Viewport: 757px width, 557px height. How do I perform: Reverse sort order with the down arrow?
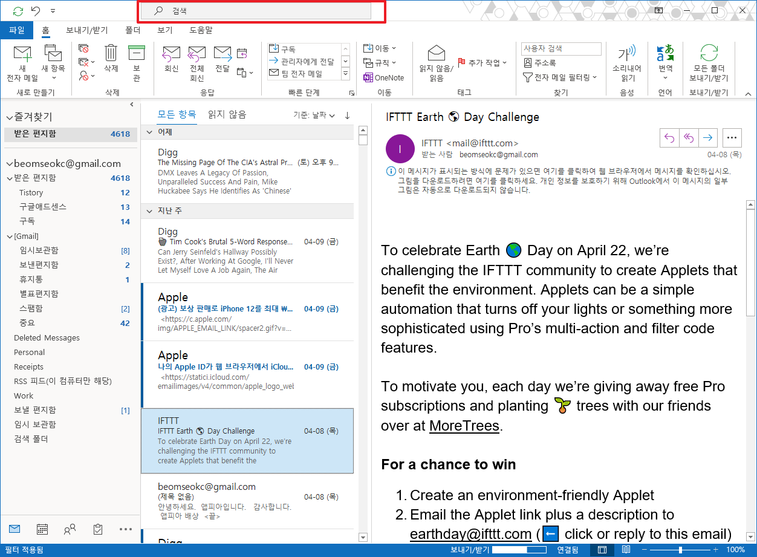[348, 115]
